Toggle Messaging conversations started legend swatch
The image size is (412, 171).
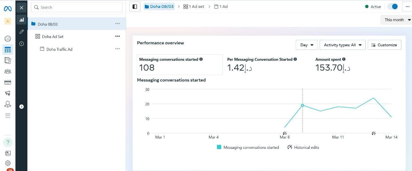219,147
